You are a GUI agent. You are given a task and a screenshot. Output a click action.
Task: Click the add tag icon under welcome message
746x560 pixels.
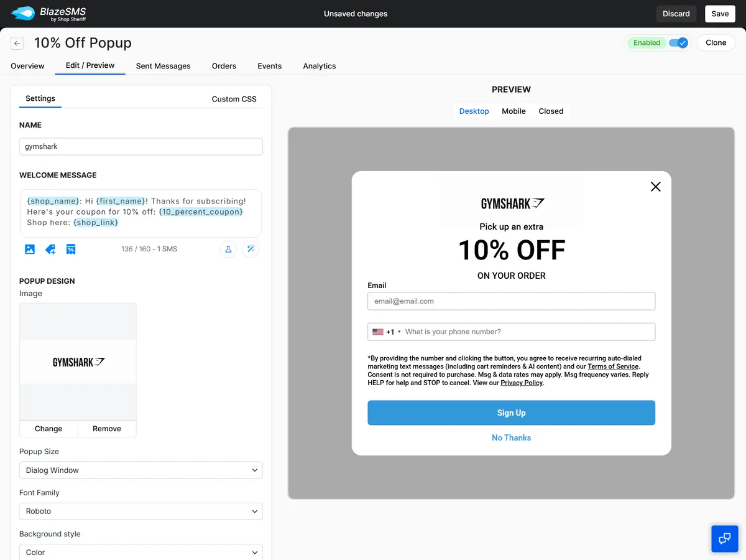pyautogui.click(x=50, y=250)
